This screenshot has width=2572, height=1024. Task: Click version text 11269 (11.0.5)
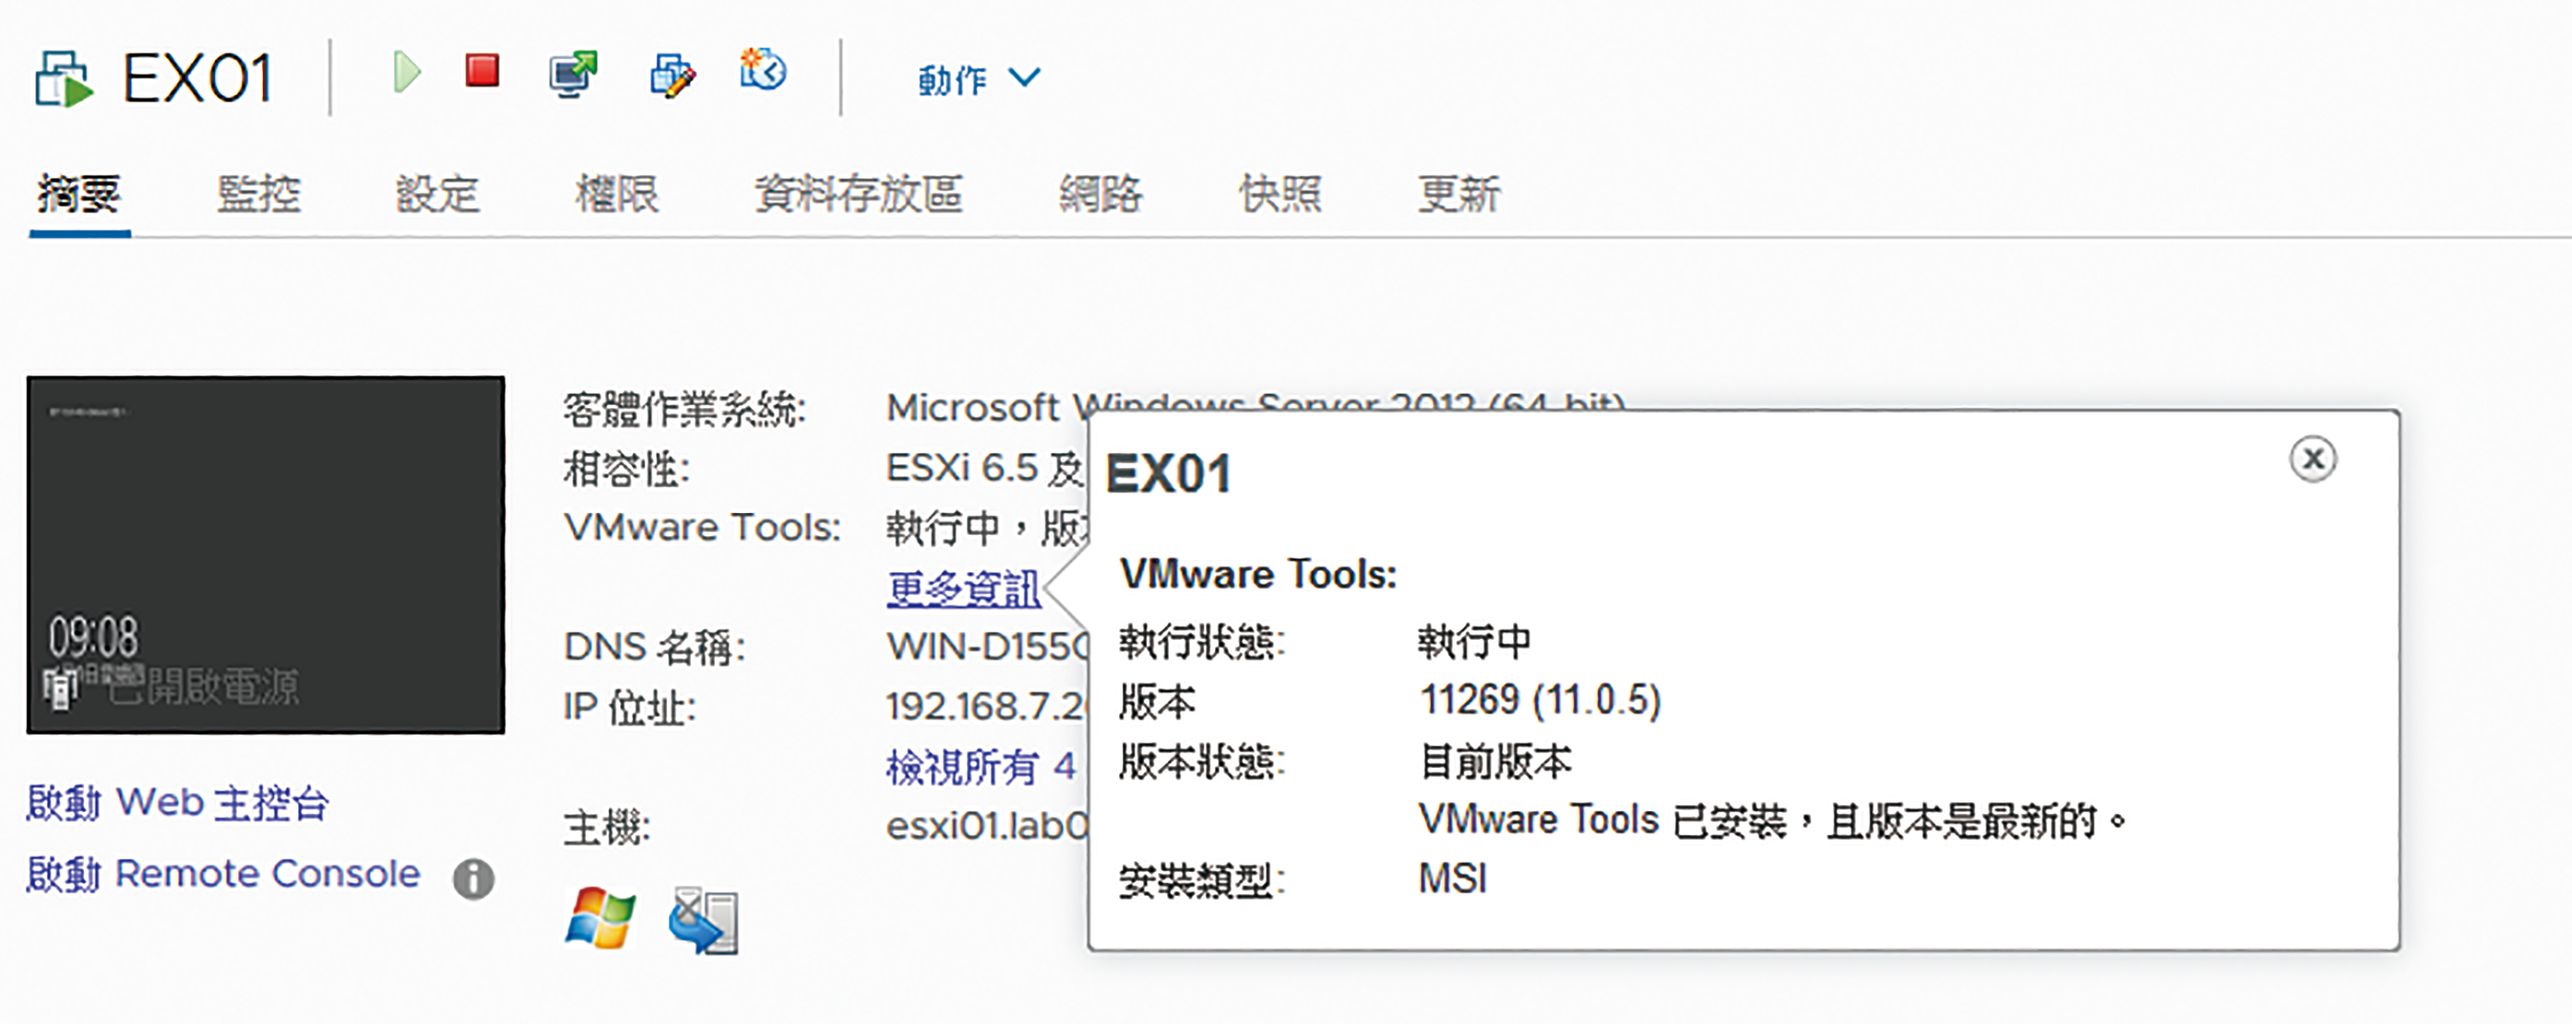(x=1540, y=699)
